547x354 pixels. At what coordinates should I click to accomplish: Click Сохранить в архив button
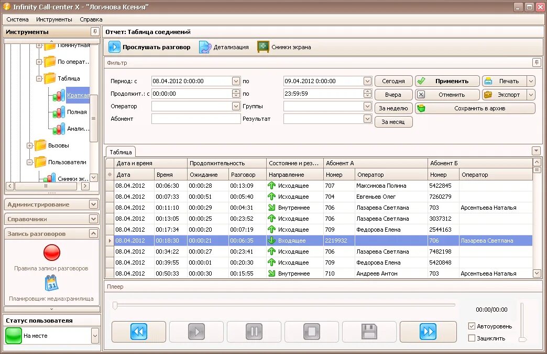[x=475, y=108]
